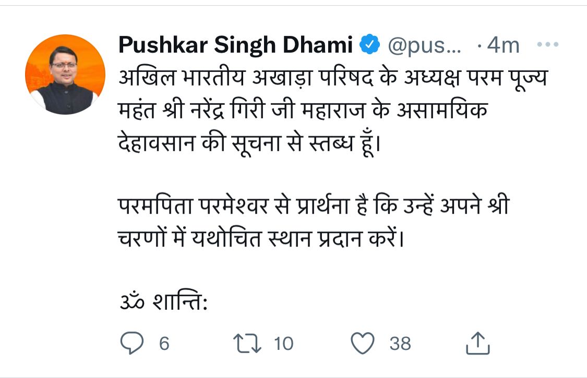Click the ॐ शान्तिः line
This screenshot has width=587, height=378.
tap(164, 300)
